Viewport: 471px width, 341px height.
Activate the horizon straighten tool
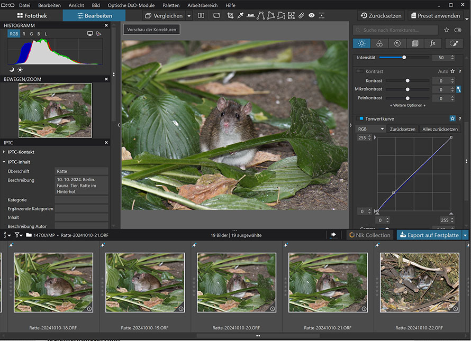(x=250, y=16)
